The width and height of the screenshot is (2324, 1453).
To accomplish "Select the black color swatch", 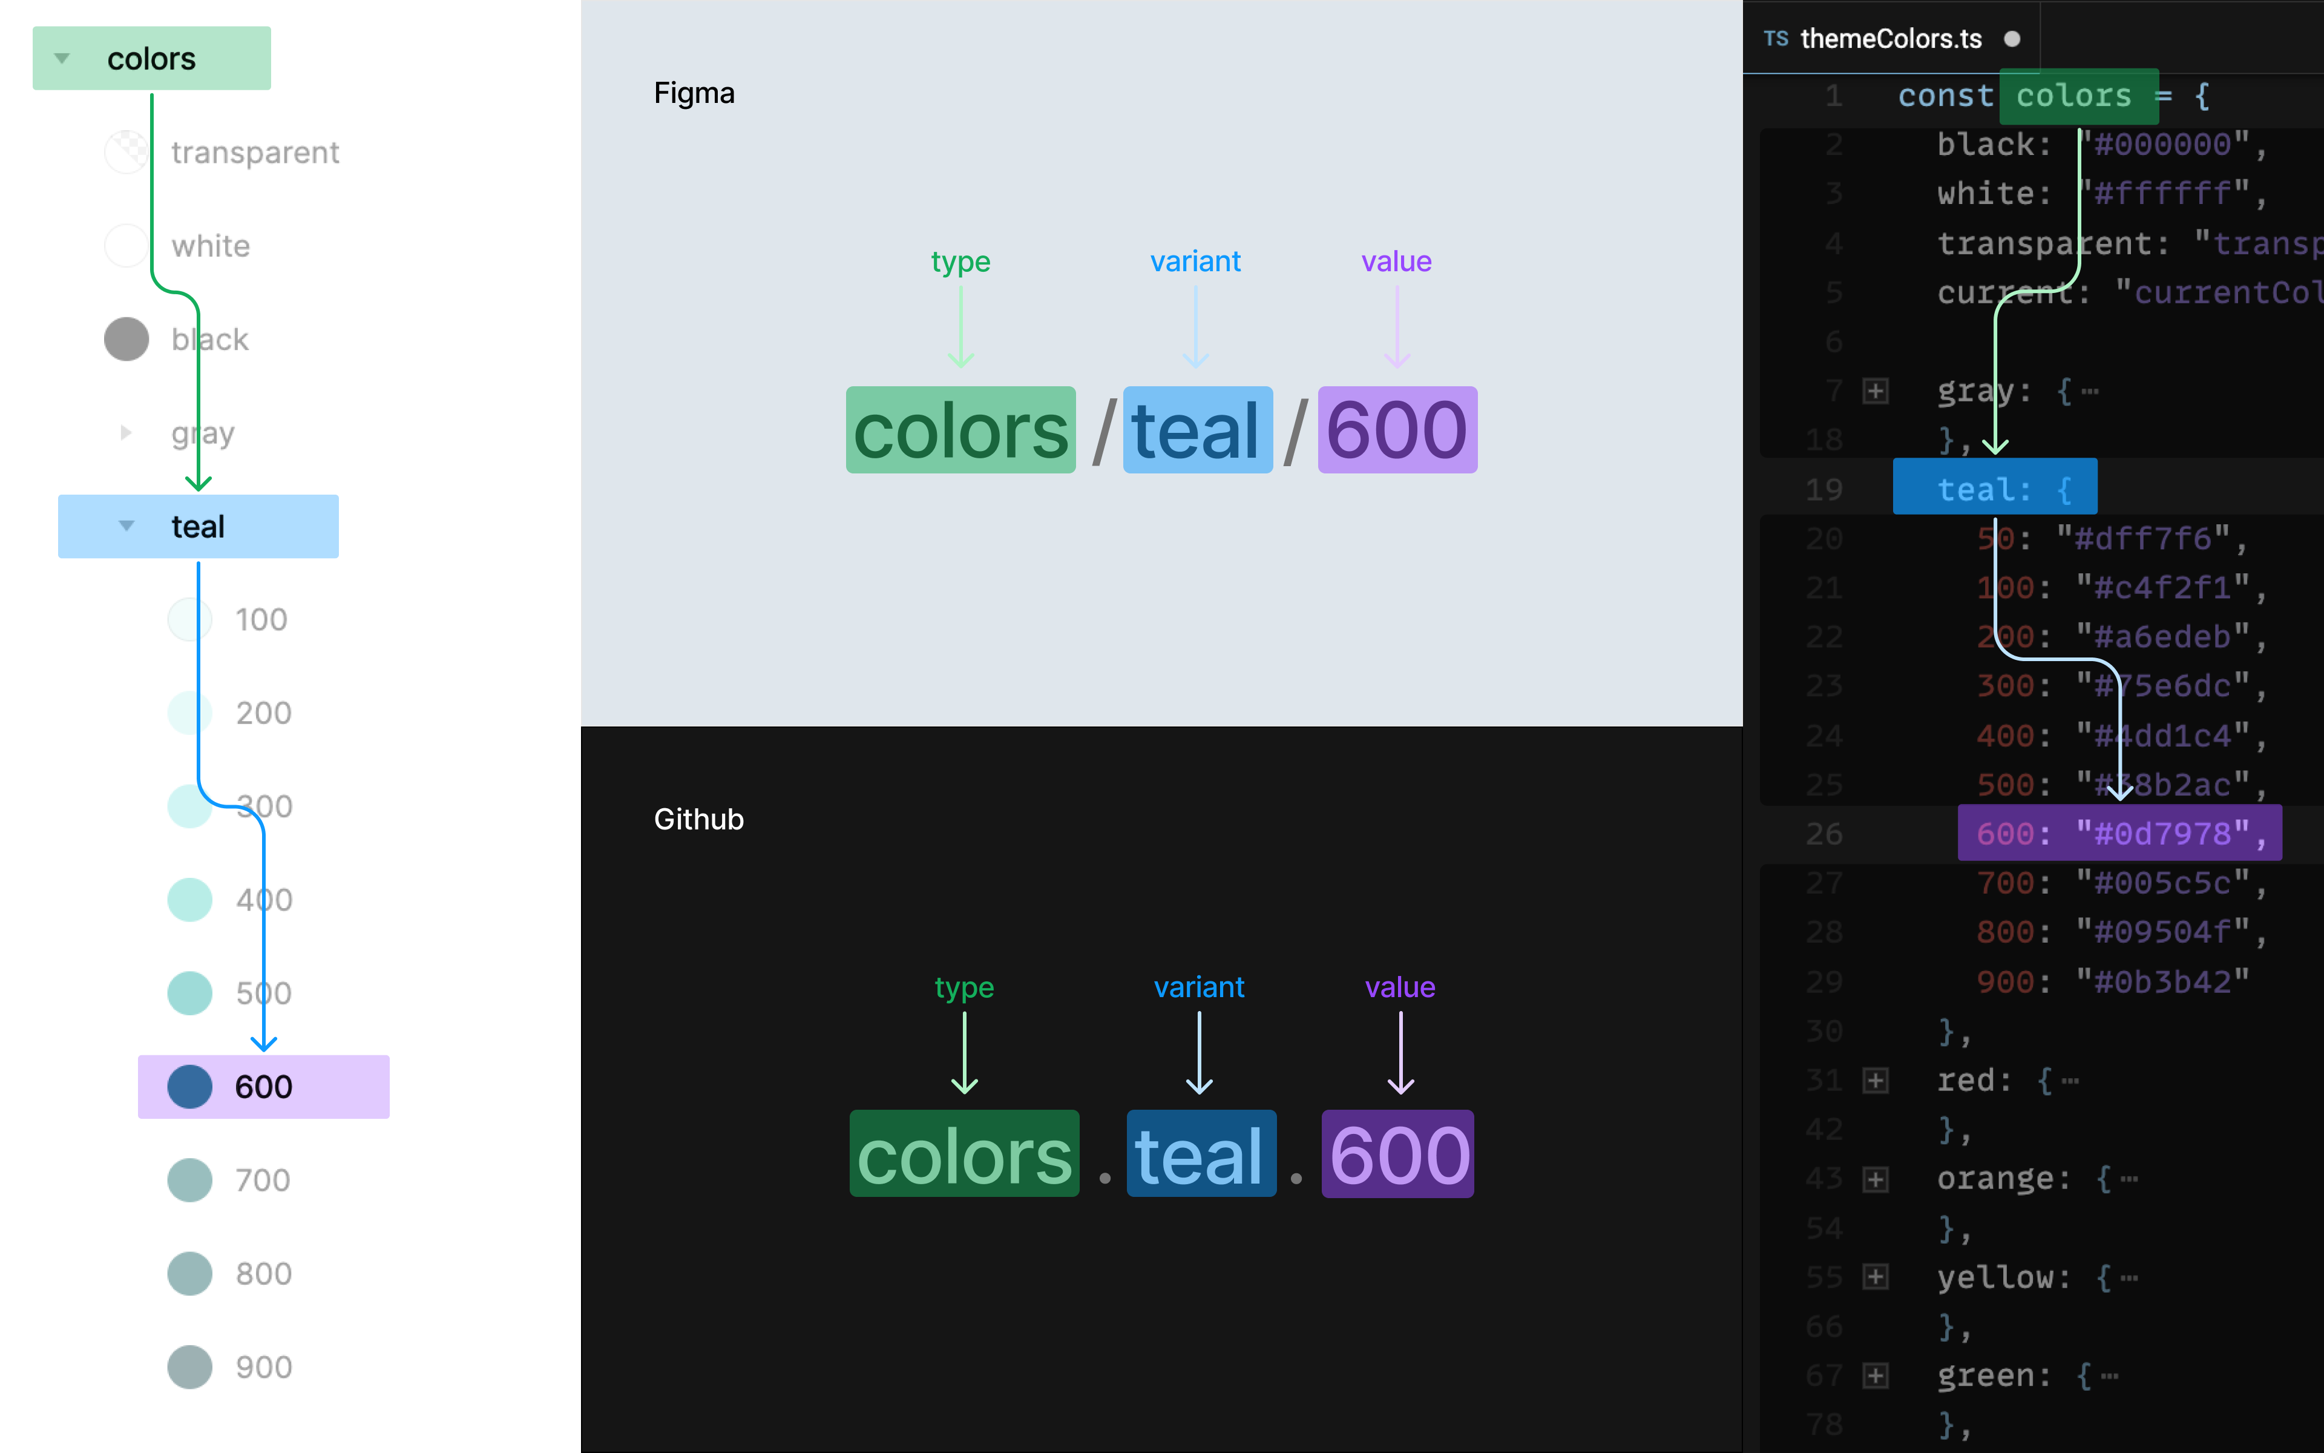I will pos(126,339).
